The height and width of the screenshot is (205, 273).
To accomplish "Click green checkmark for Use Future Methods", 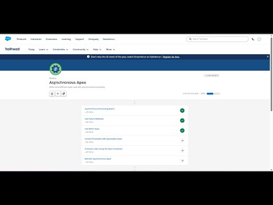I will pos(182,121).
